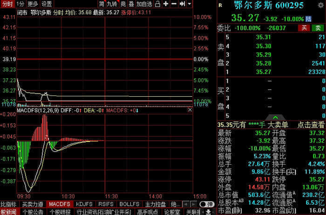
Task: Expand order book with green chevron
Action: click(275, 118)
